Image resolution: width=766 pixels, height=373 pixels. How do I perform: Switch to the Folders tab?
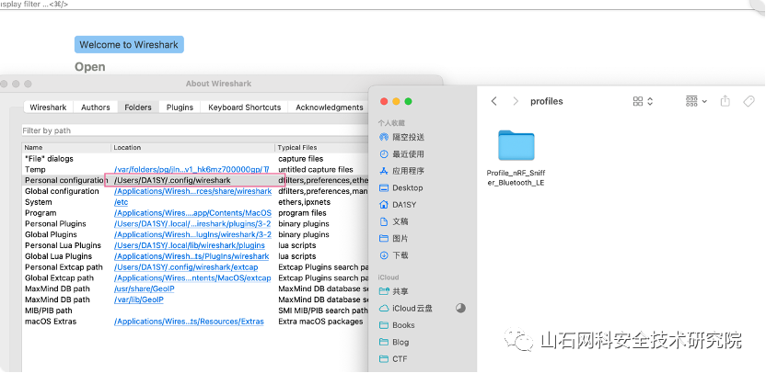pyautogui.click(x=138, y=107)
